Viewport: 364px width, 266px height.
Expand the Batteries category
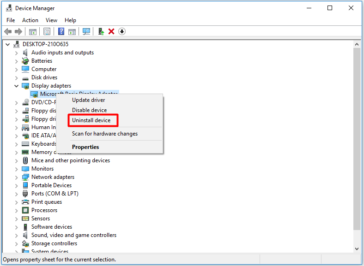click(16, 61)
